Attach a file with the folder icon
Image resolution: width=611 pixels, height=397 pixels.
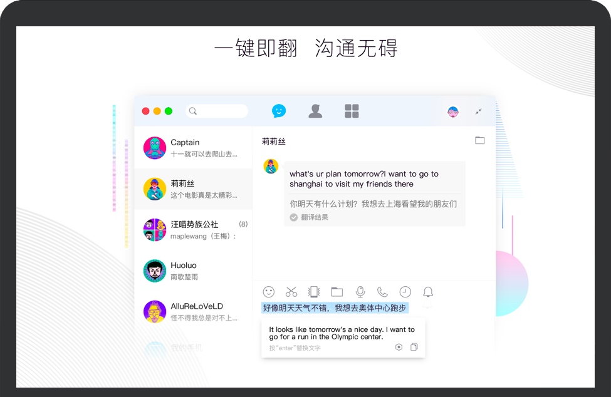tap(337, 292)
